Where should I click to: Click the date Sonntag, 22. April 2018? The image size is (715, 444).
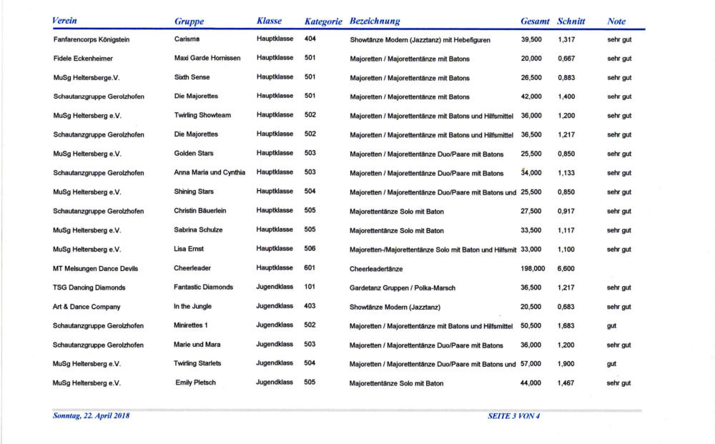[92, 415]
